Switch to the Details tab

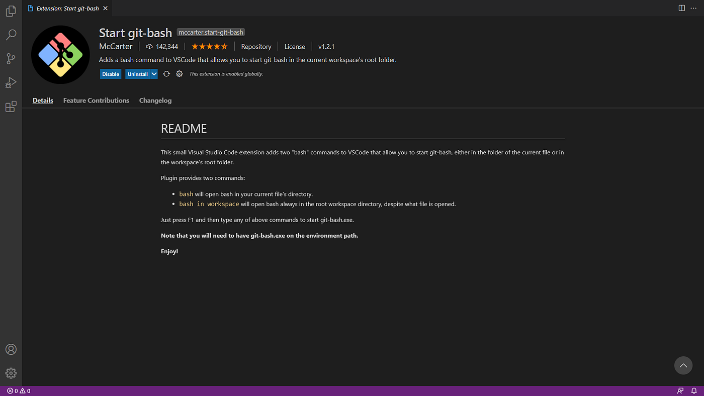click(x=43, y=101)
